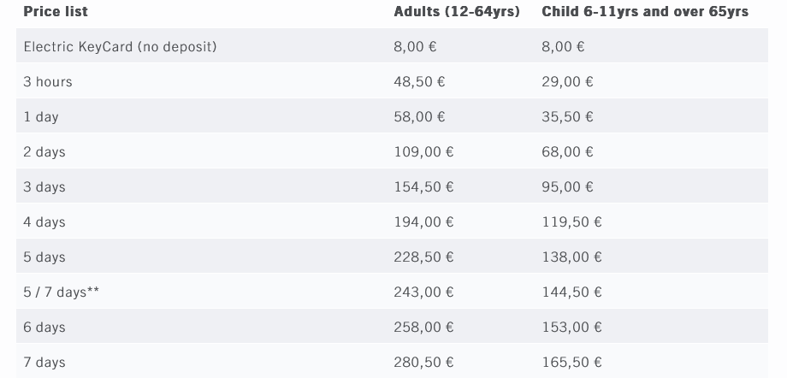Image resolution: width=787 pixels, height=378 pixels.
Task: Click adult 3 days price 154,50 €
Action: click(x=423, y=187)
